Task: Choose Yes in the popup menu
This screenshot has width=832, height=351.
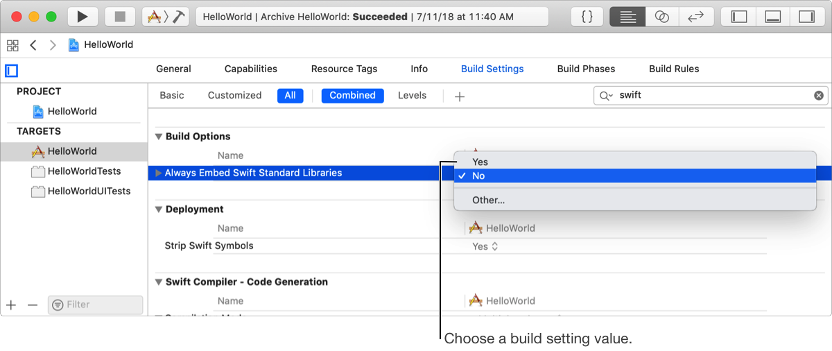Action: coord(480,162)
